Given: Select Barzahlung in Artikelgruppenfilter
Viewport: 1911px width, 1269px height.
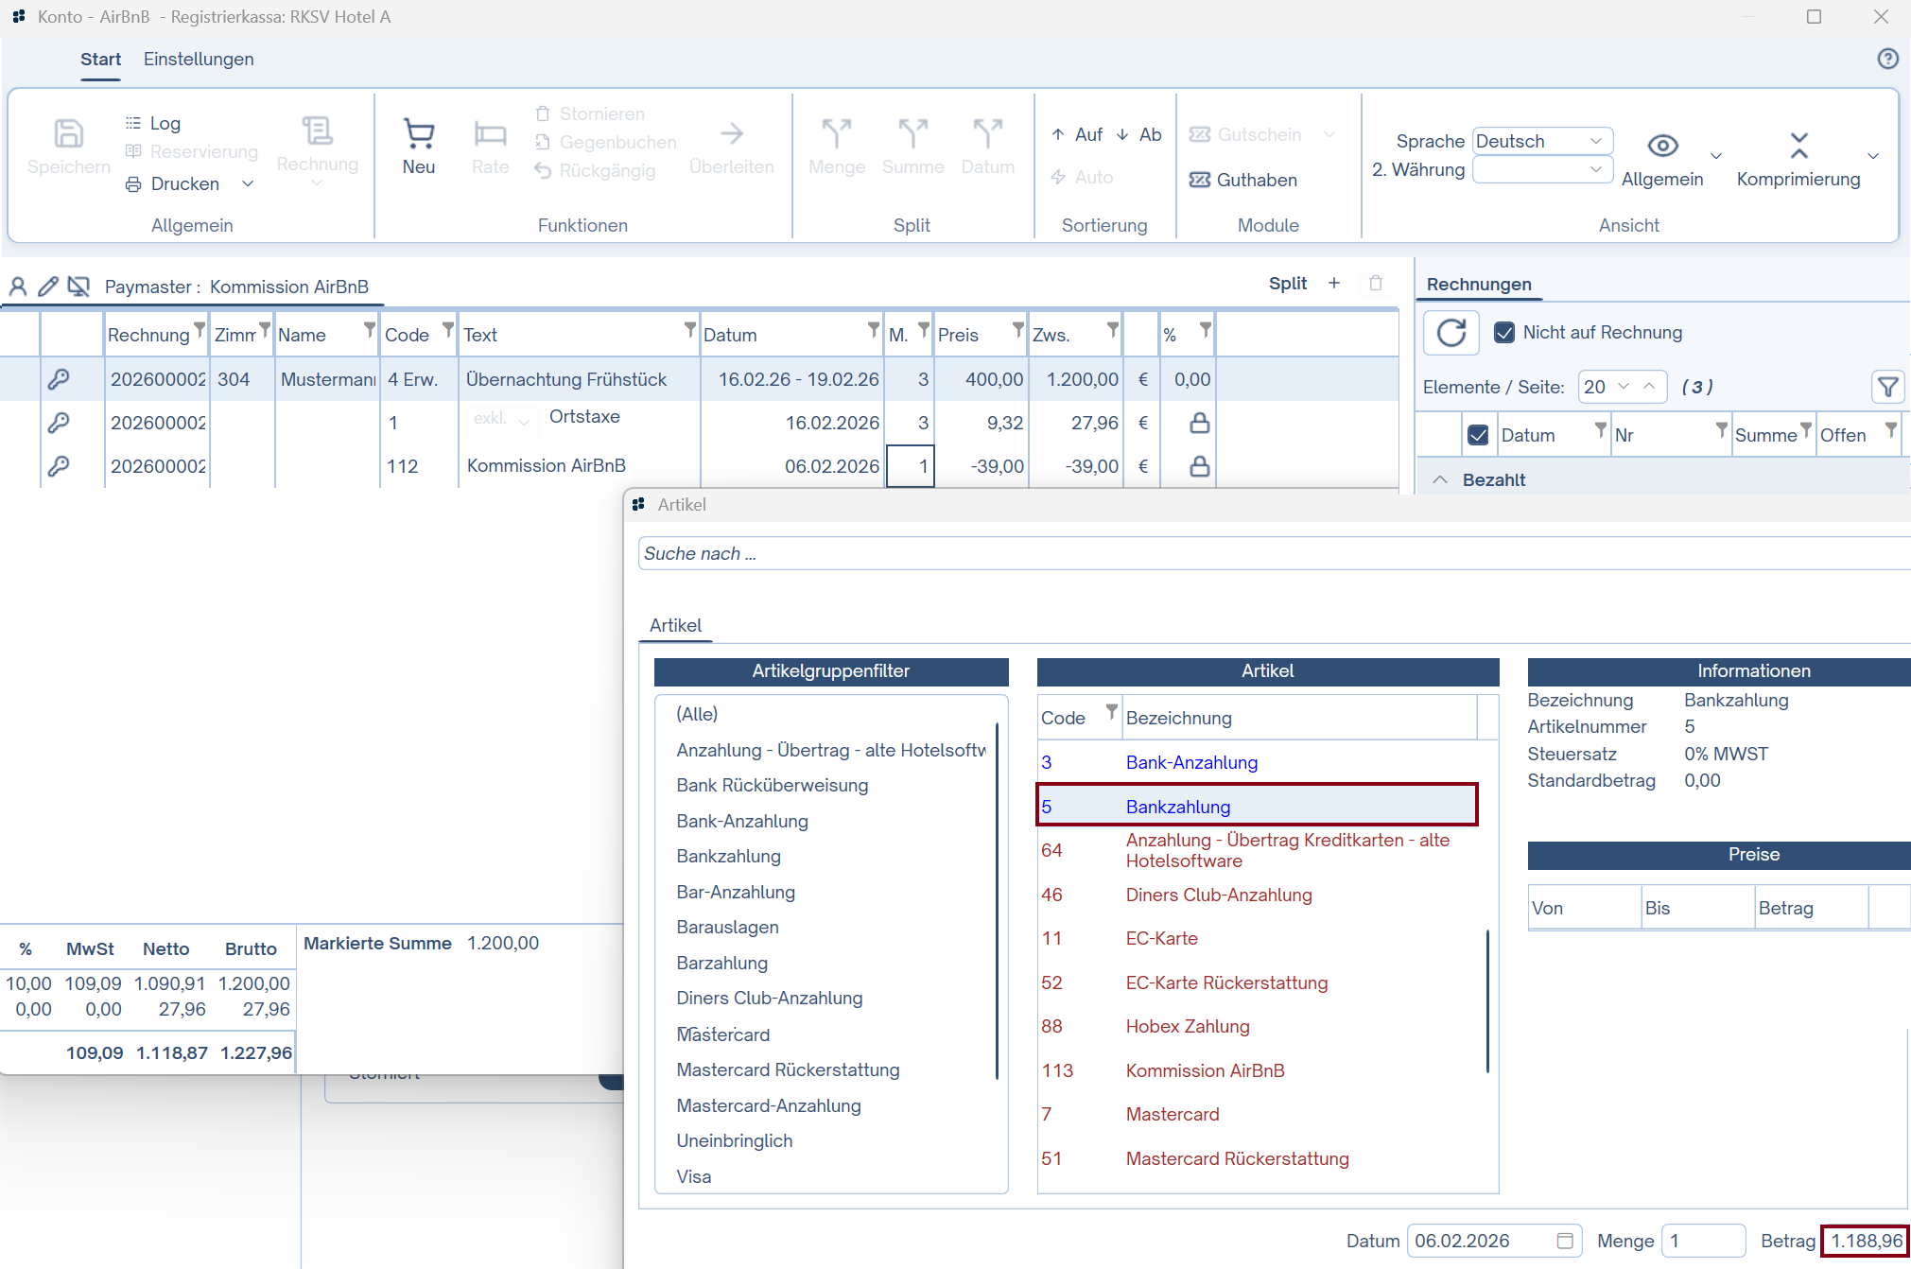Looking at the screenshot, I should pos(721,963).
